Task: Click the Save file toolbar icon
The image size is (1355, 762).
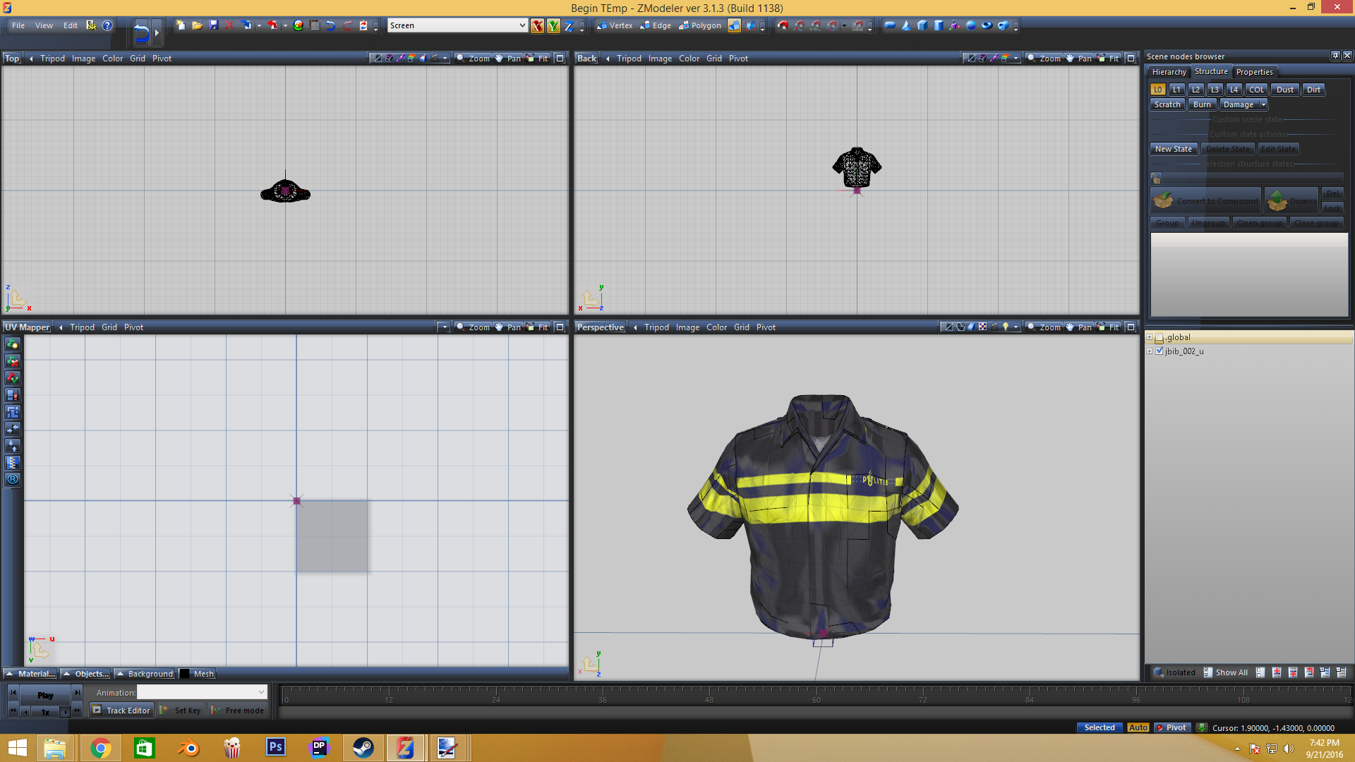Action: [x=214, y=25]
